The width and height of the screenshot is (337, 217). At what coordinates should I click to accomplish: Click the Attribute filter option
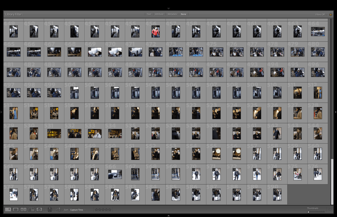(x=159, y=14)
